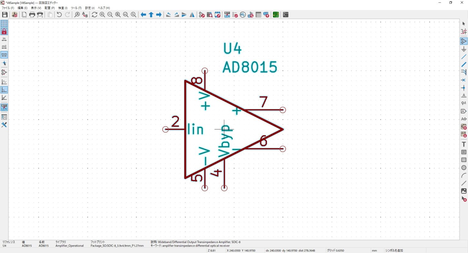Zoom in using the magnifier plus button
Image resolution: width=468 pixels, height=253 pixels.
(x=102, y=15)
